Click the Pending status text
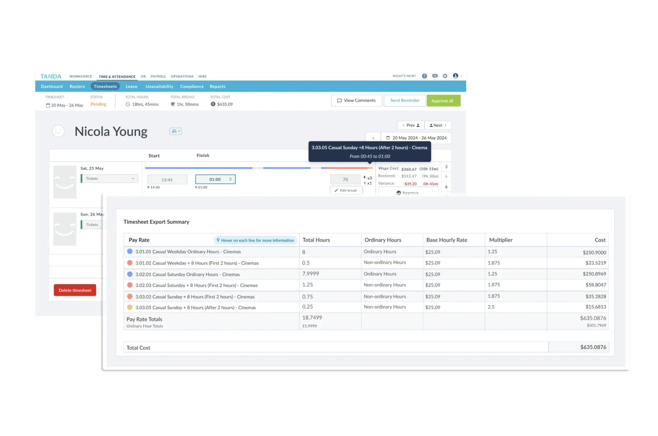Screen dimensions: 658x436 [x=99, y=104]
